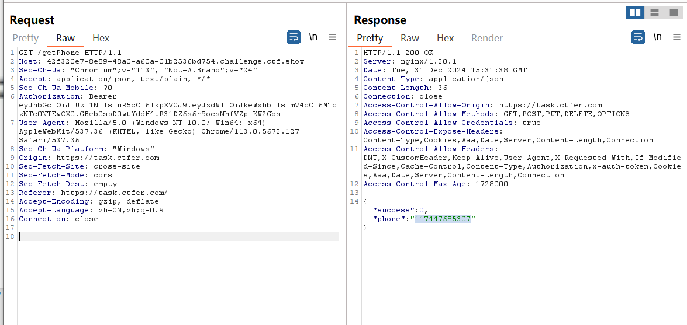Image resolution: width=687 pixels, height=325 pixels.
Task: Open the Request panel hamburger menu
Action: click(332, 37)
